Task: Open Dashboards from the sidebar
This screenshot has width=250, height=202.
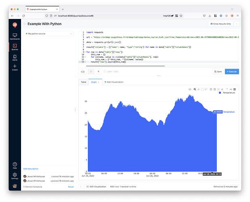Action: pyautogui.click(x=15, y=36)
